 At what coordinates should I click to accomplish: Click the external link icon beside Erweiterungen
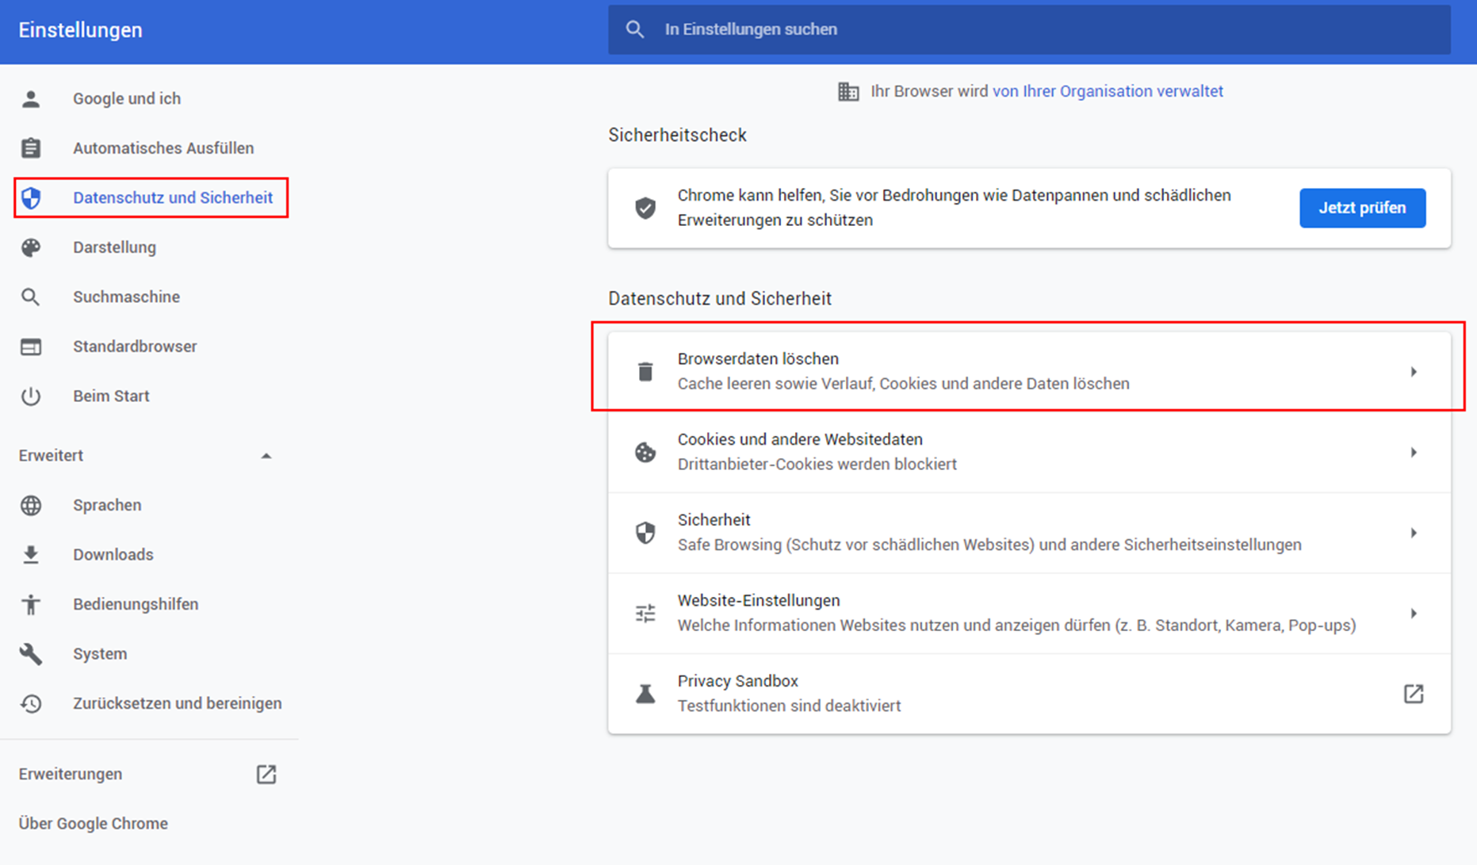pos(266,774)
